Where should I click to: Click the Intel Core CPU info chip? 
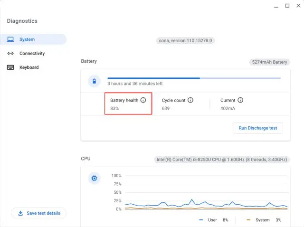[x=222, y=159]
